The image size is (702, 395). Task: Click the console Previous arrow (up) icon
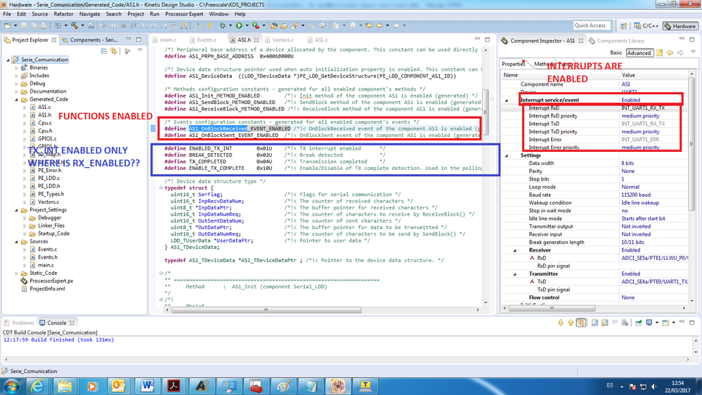(571, 323)
